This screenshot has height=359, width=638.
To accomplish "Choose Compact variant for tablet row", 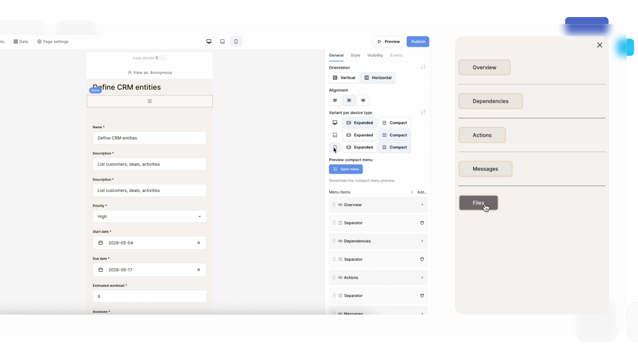I will (x=394, y=135).
